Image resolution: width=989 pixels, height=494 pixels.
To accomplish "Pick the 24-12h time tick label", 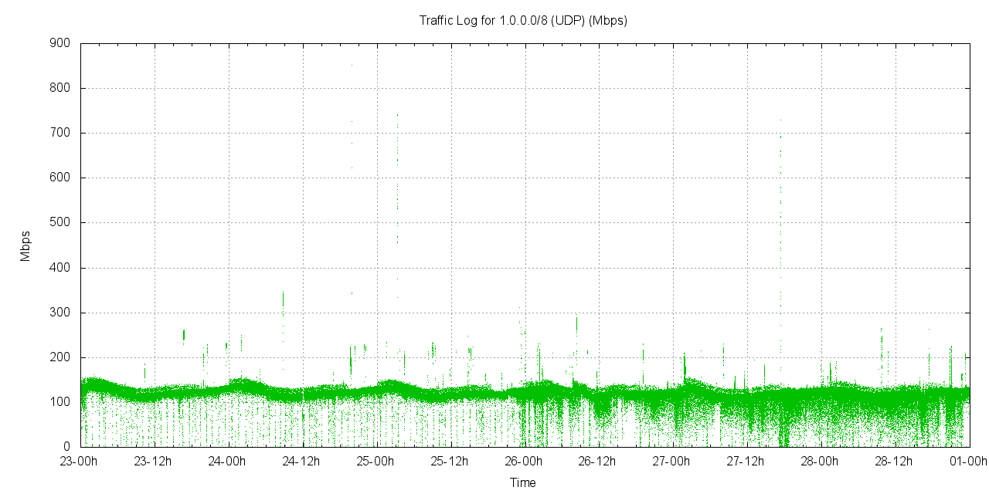I will point(301,462).
